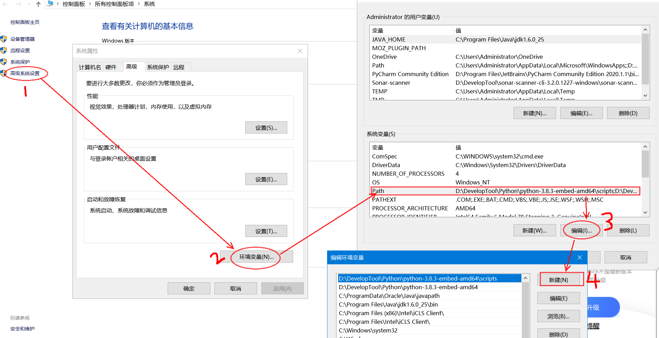Open 高级系统设置 in the sidebar
The height and width of the screenshot is (338, 659).
click(x=25, y=73)
